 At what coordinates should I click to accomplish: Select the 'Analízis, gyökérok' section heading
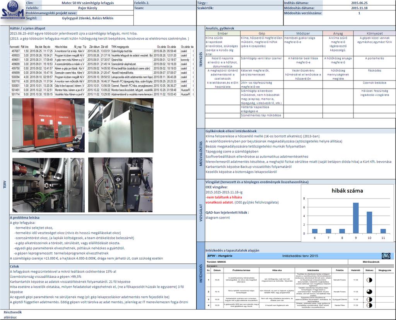click(x=220, y=28)
